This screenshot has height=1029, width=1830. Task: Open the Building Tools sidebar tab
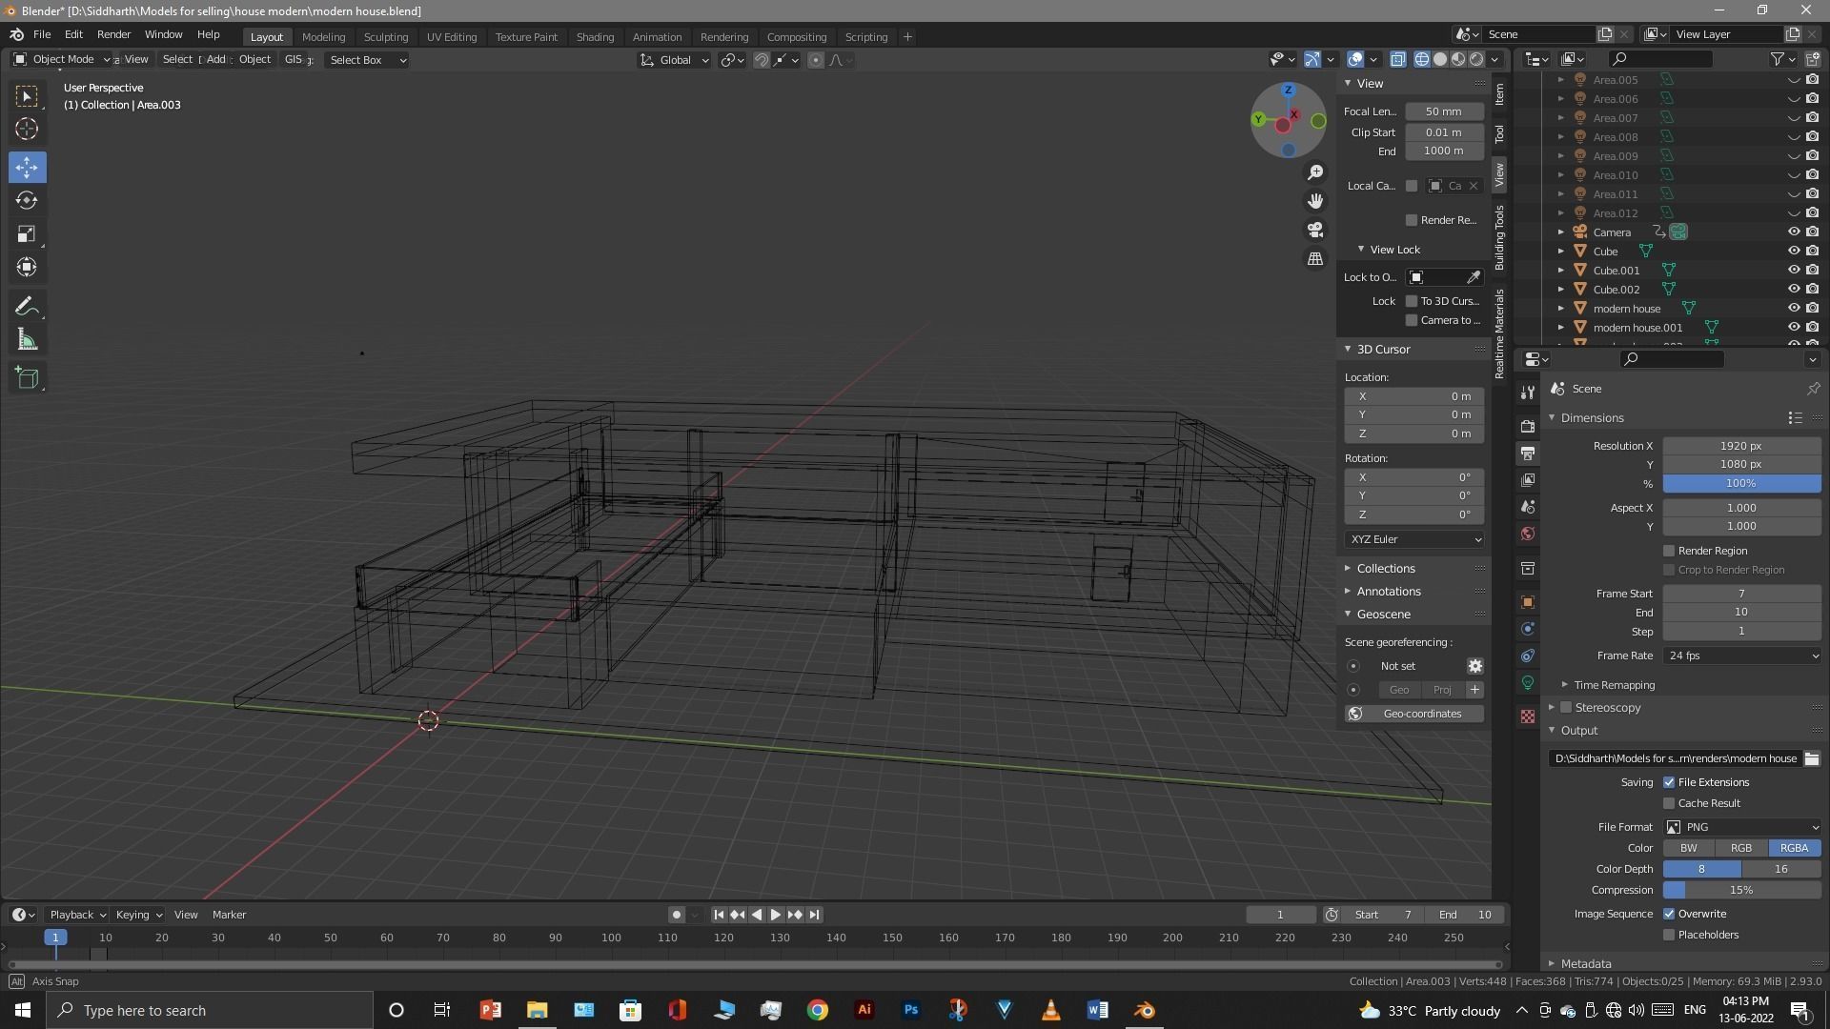(1499, 237)
